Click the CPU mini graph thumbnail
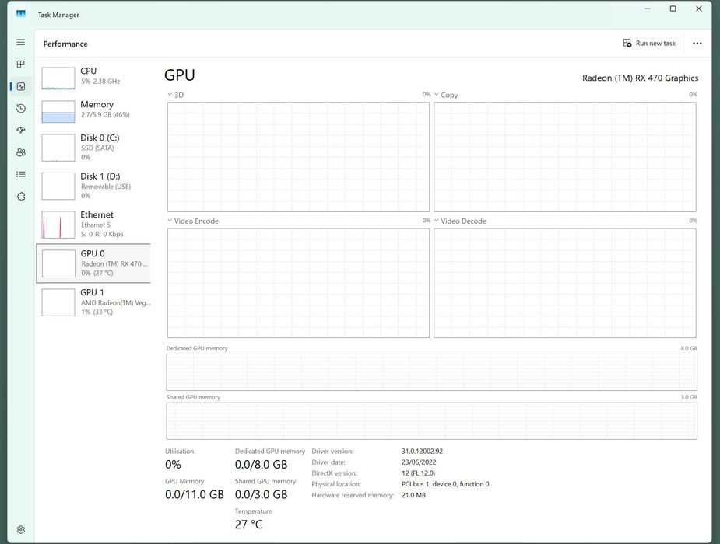The width and height of the screenshot is (720, 544). [58, 78]
